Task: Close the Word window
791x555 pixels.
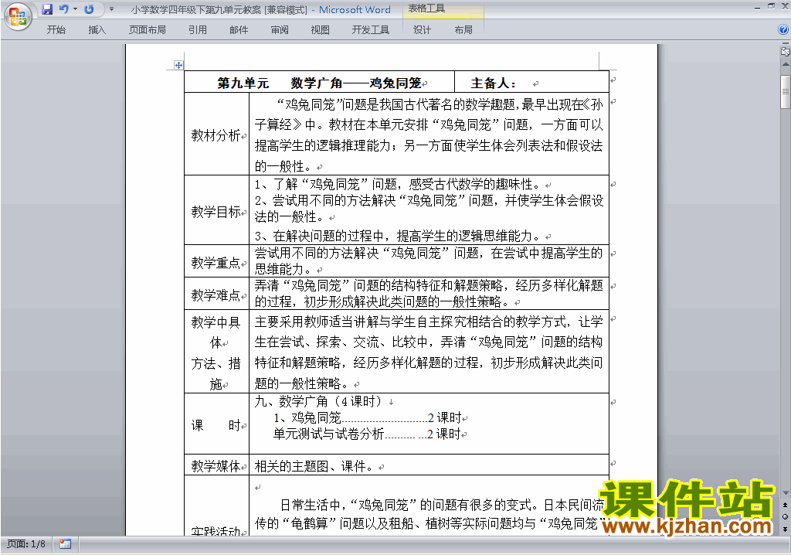Action: tap(785, 6)
